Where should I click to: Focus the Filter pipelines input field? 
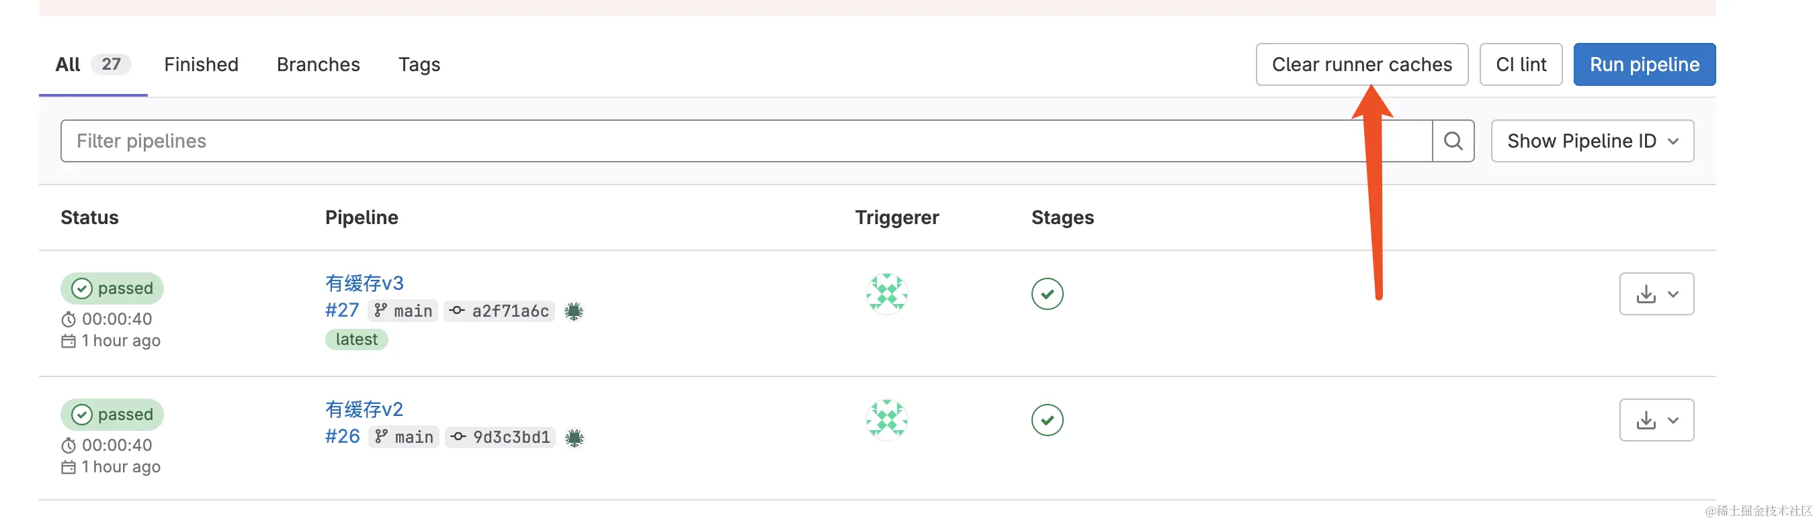click(x=706, y=141)
